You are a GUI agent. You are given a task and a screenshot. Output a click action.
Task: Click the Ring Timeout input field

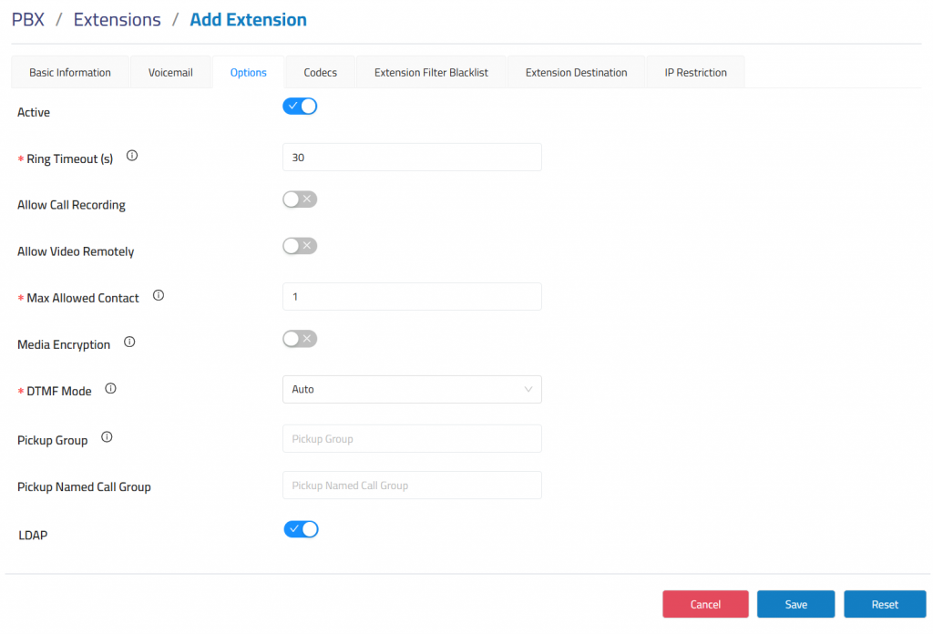click(412, 158)
